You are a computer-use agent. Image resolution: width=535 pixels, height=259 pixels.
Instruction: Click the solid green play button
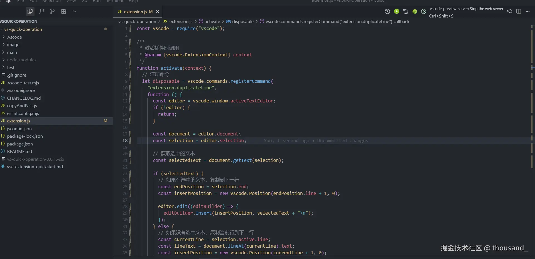tap(397, 11)
